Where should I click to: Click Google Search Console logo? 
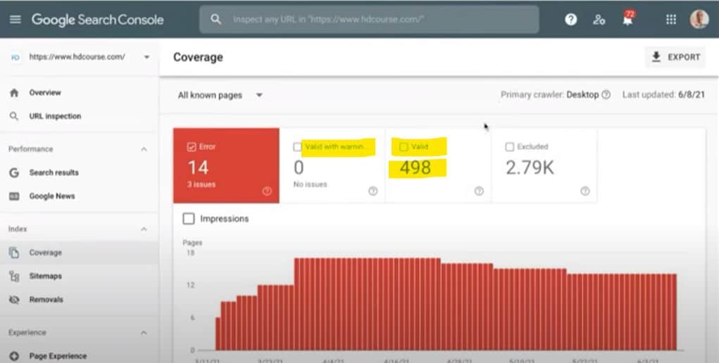click(x=98, y=20)
